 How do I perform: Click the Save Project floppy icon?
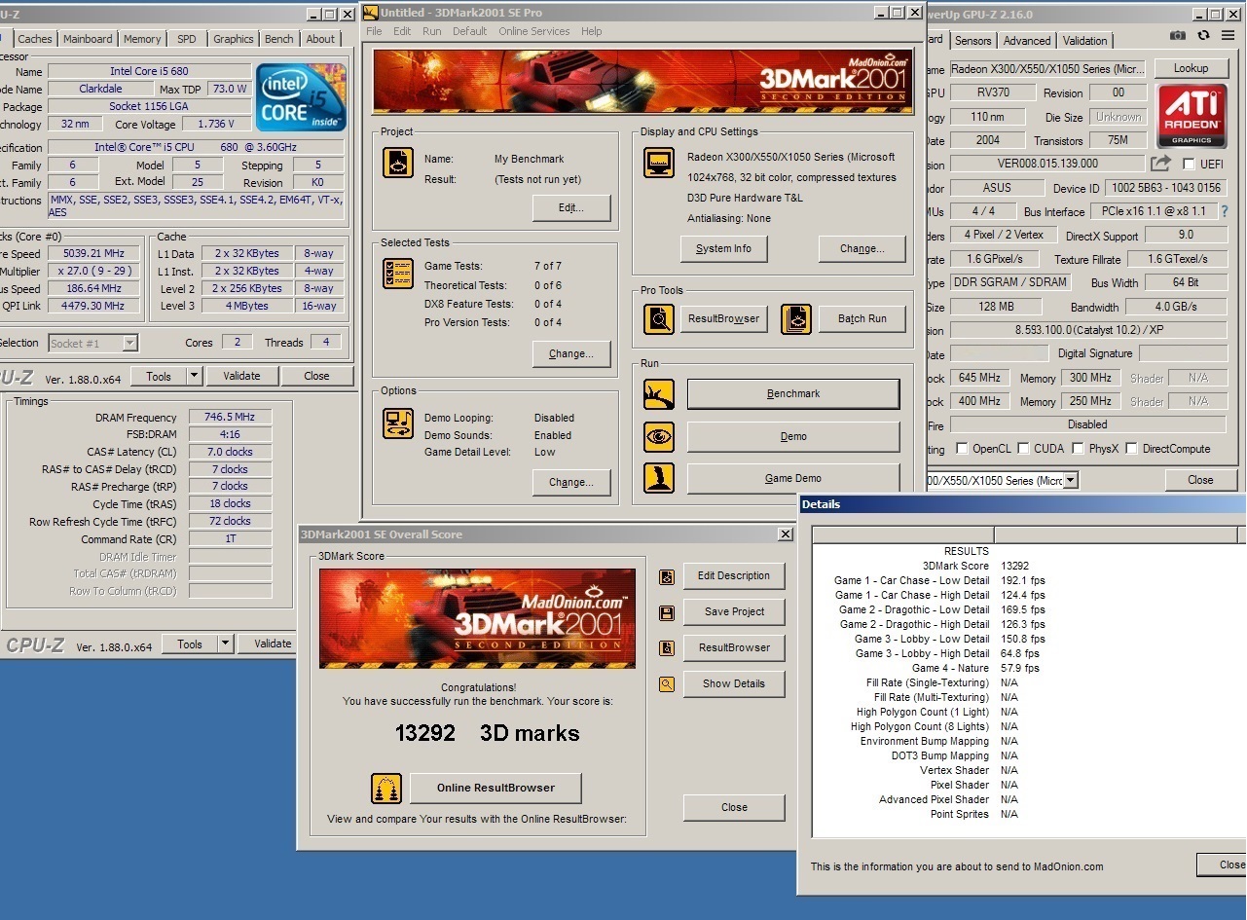coord(667,612)
